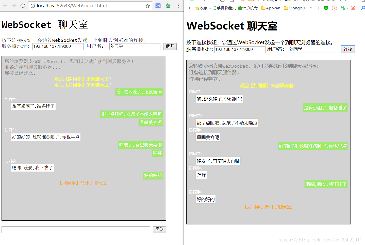Open the Appcan bookmark folder

coord(271,8)
